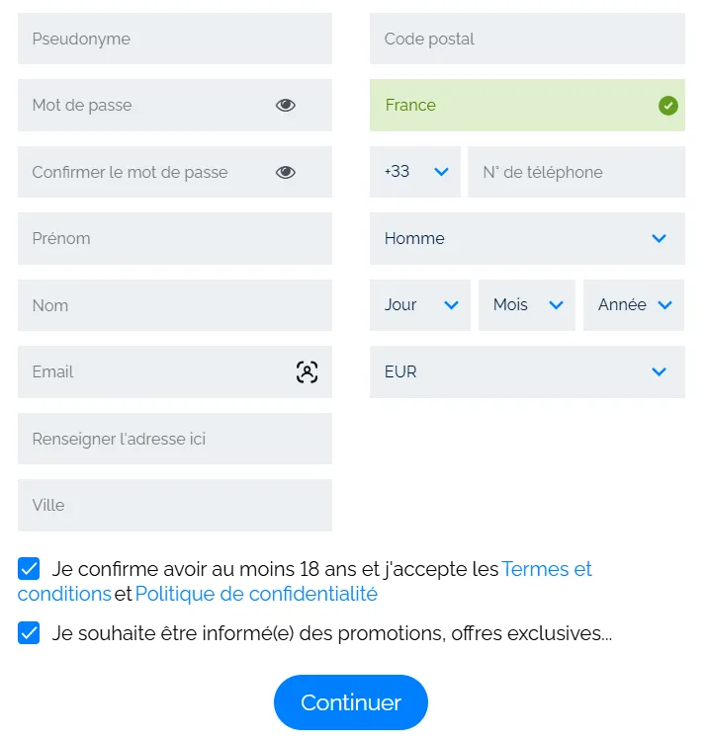Focus the Code postal field
The width and height of the screenshot is (708, 737).
coord(526,40)
